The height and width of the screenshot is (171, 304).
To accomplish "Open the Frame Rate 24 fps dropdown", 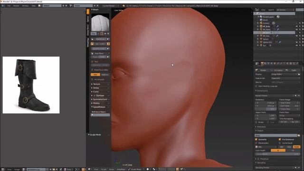I will (x=289, y=115).
